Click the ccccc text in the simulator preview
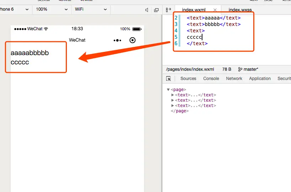 click(x=20, y=62)
